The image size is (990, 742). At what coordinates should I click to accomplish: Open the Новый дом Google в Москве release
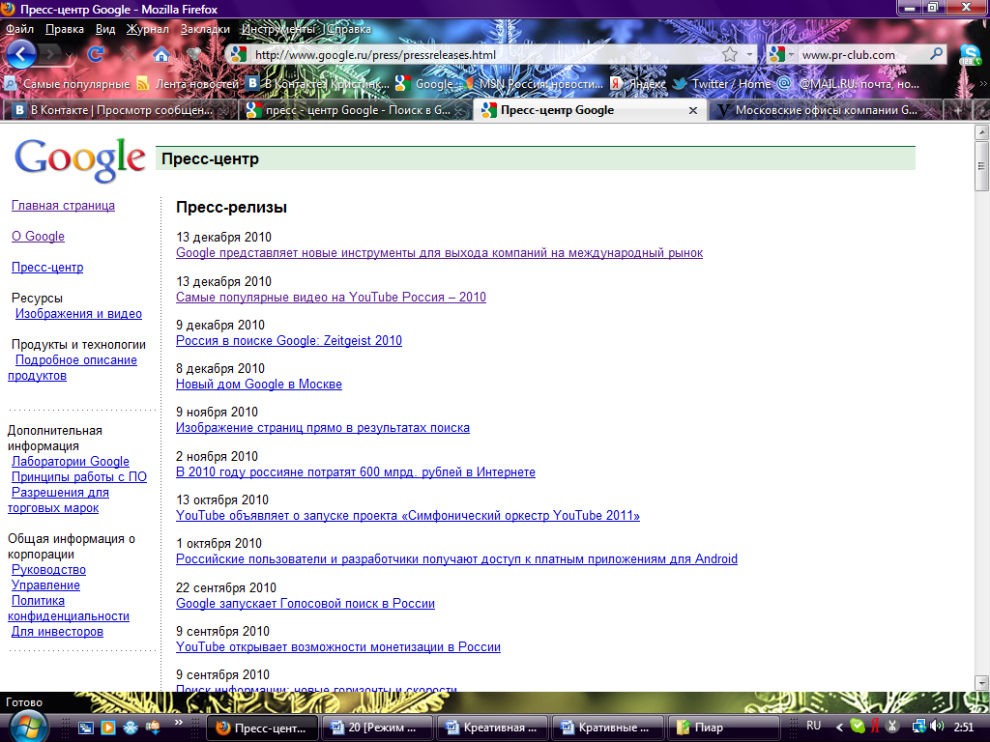pos(259,384)
